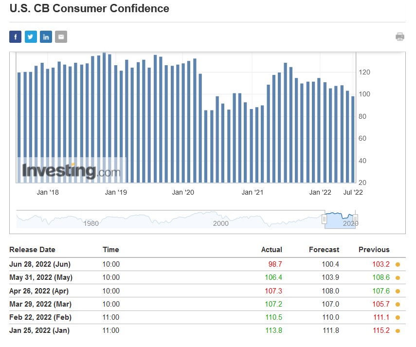Click volatility dot in Jan 25, 2022 row

pos(398,331)
